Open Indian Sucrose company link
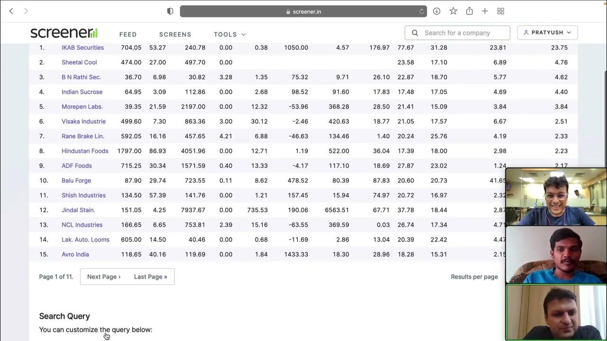The image size is (607, 341). [x=82, y=92]
